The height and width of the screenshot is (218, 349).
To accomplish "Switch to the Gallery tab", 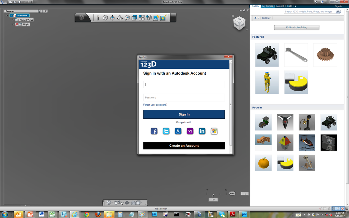I will tap(255, 6).
